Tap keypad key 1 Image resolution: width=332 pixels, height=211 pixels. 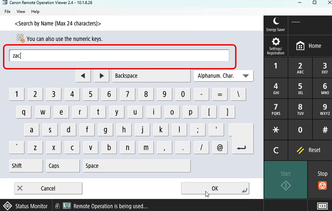pyautogui.click(x=276, y=68)
